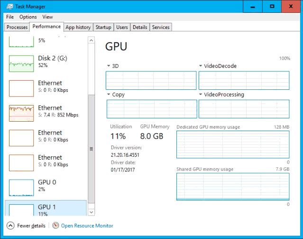Screen dimensions: 303x239
Task: Switch to the Processes tab
Action: (x=17, y=27)
